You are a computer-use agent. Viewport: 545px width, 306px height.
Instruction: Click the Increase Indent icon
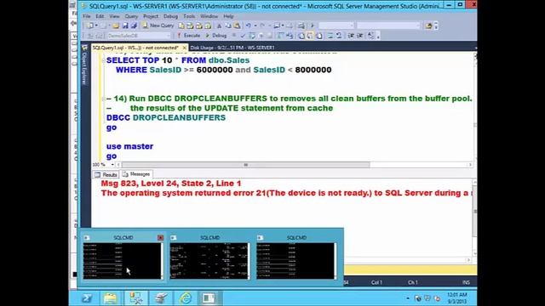coord(359,36)
